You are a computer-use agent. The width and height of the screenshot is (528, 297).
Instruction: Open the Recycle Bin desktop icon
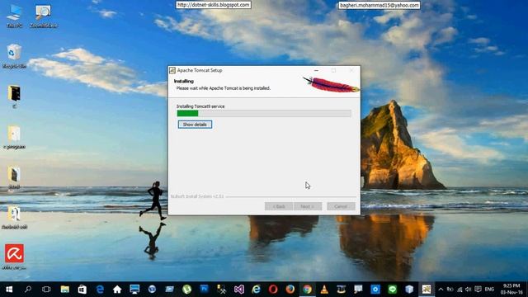(x=14, y=56)
